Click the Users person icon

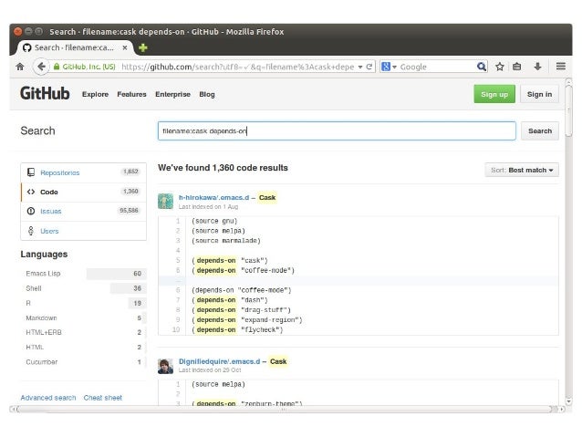(31, 231)
